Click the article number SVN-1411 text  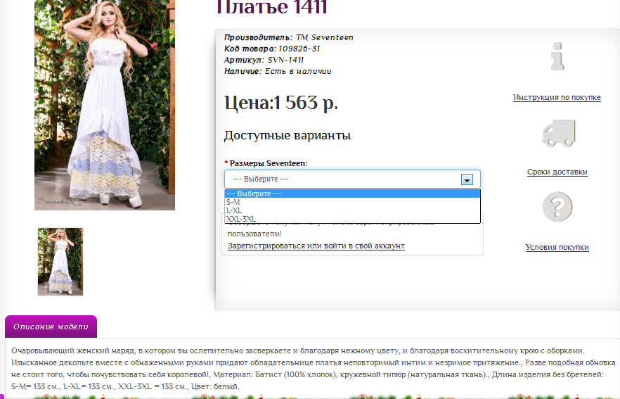point(285,61)
